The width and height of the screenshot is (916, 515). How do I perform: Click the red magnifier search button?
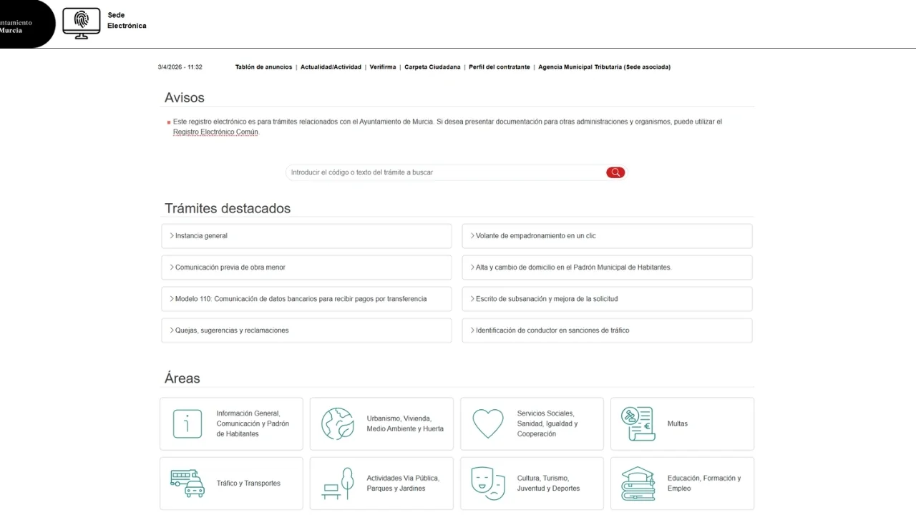point(615,172)
